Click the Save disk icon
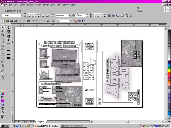Screen dimensions: 171x128 click(12, 21)
